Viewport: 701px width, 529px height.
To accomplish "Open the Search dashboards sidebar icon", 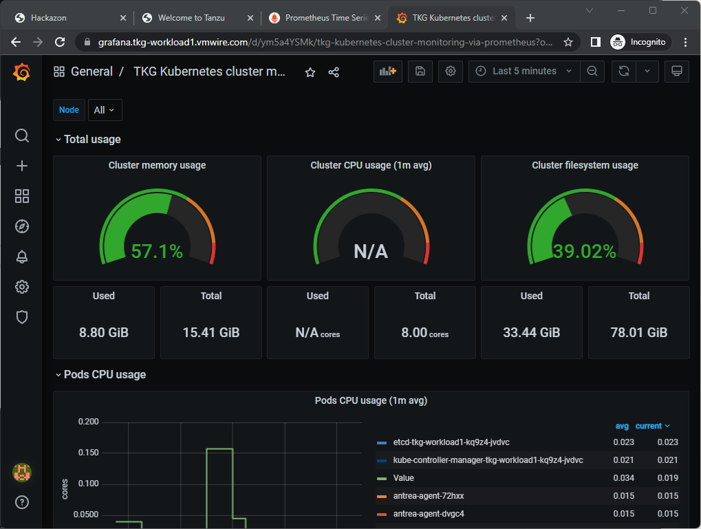I will pos(22,136).
